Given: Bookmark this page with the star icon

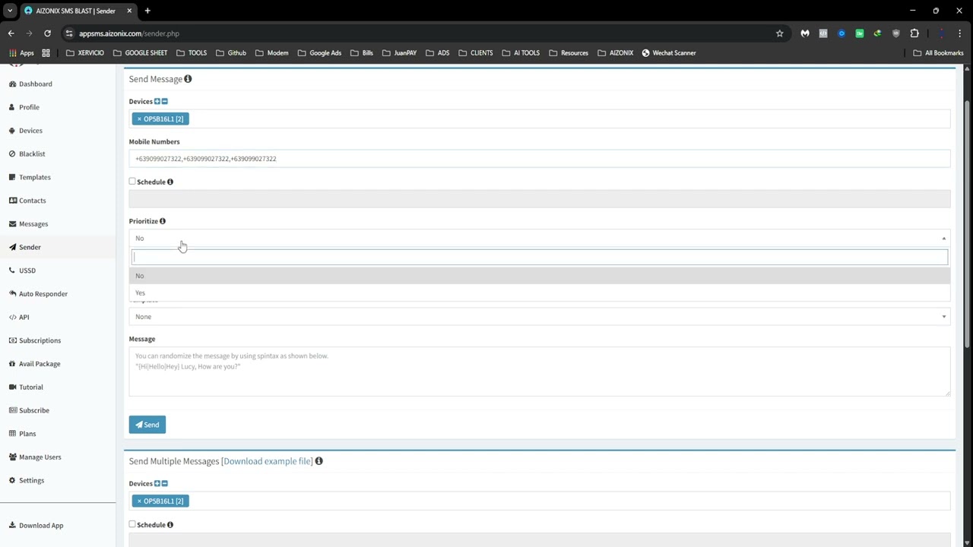Looking at the screenshot, I should [779, 33].
